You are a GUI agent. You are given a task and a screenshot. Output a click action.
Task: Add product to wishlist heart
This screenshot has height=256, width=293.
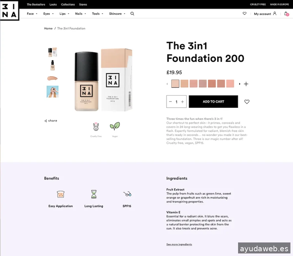246,102
